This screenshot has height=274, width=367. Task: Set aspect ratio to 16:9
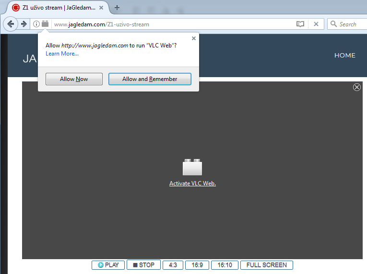197,265
